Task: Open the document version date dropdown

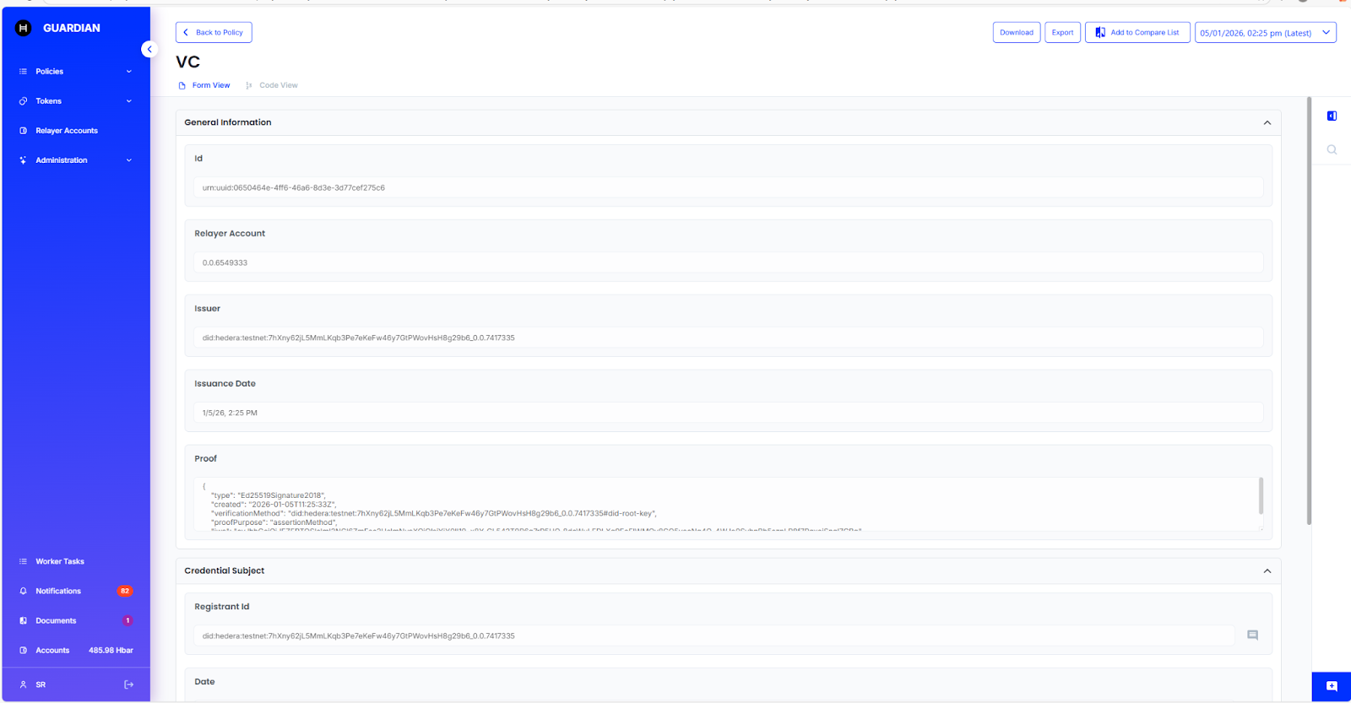Action: tap(1265, 33)
